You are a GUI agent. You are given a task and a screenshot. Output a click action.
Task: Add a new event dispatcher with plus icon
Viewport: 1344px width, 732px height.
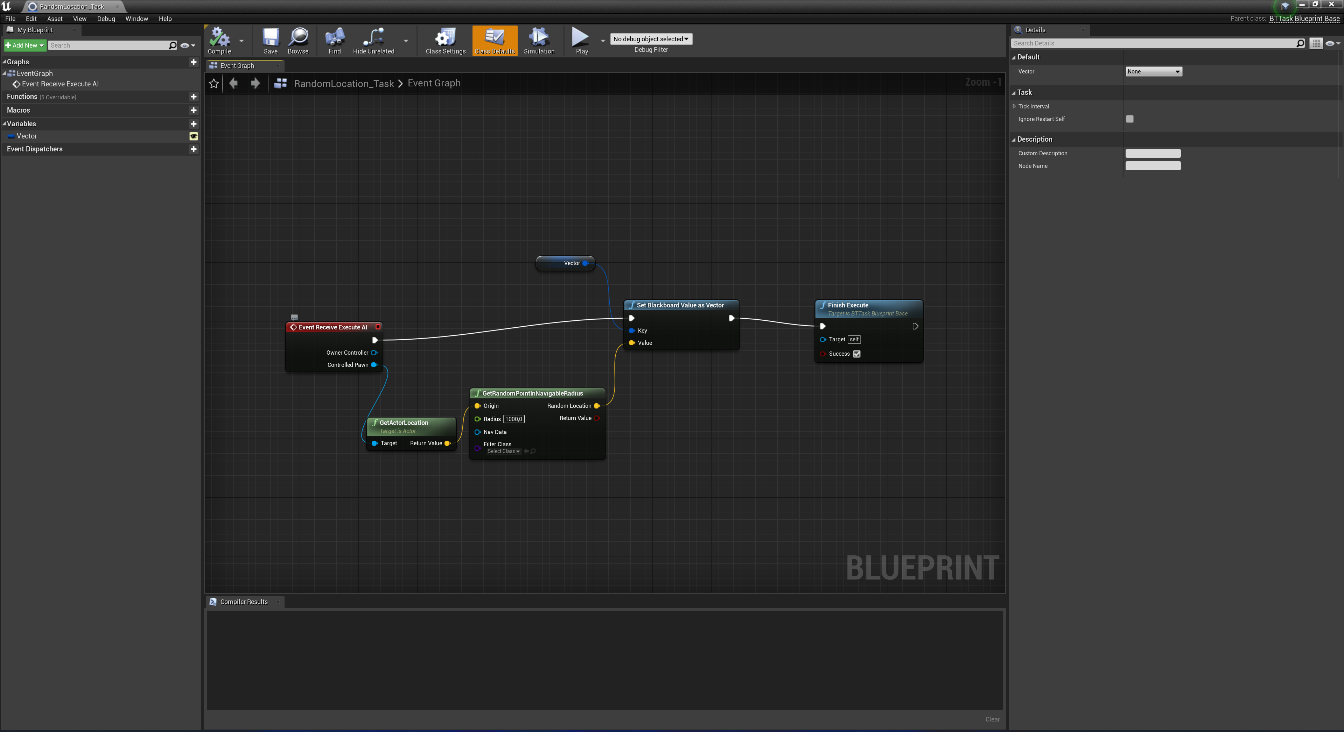pyautogui.click(x=194, y=149)
